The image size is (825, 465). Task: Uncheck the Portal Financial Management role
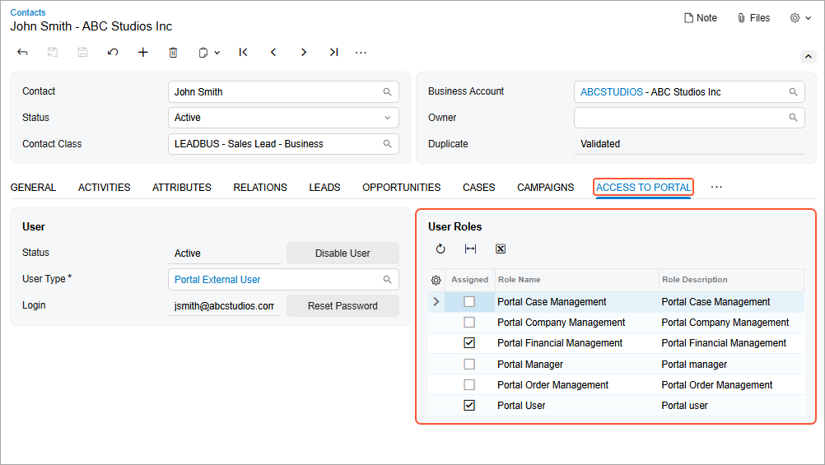[469, 343]
